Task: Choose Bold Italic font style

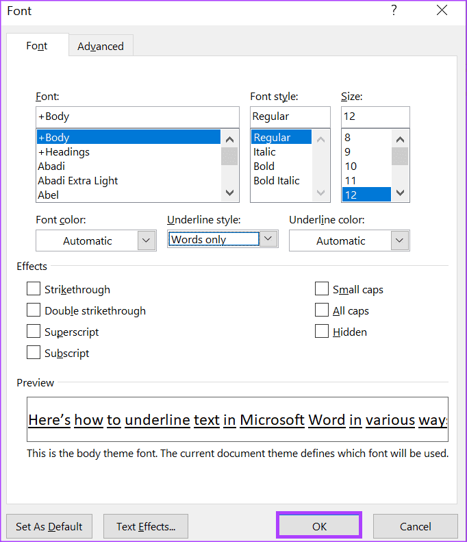Action: (281, 180)
